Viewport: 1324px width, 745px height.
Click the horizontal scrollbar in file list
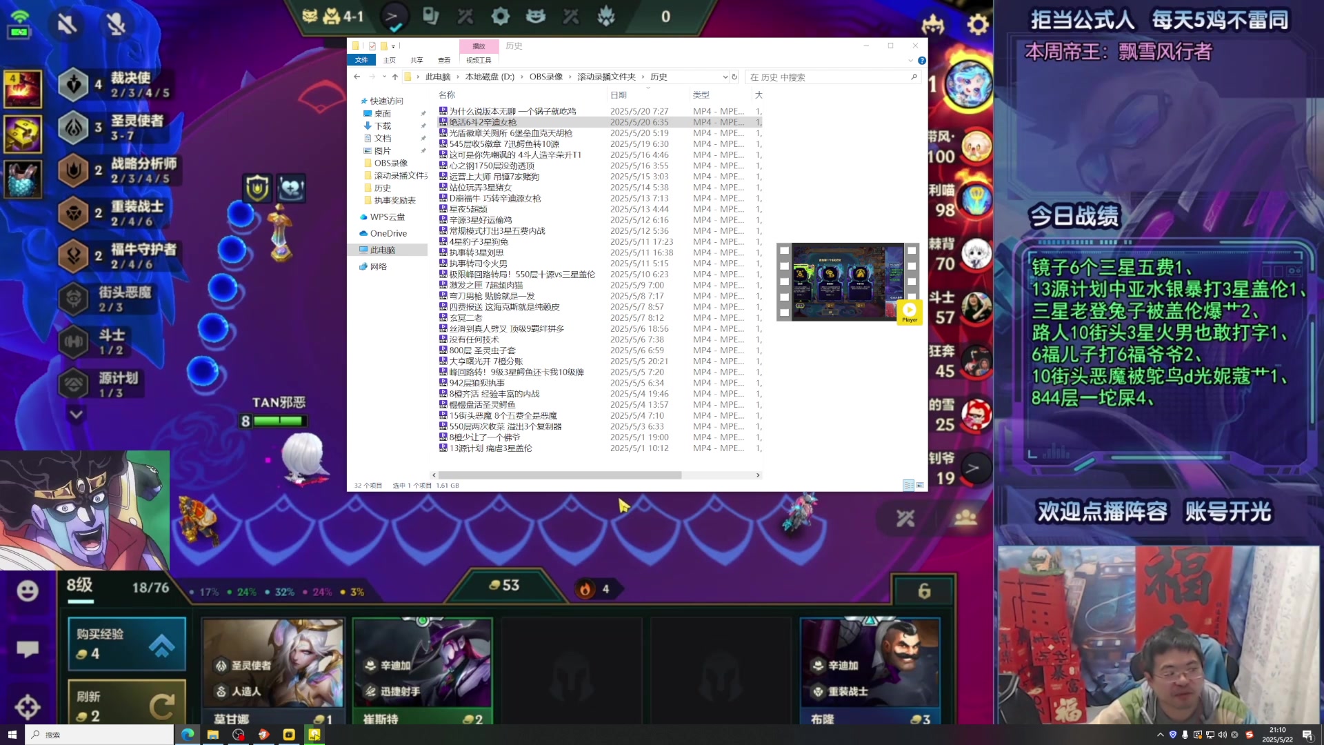pos(560,475)
